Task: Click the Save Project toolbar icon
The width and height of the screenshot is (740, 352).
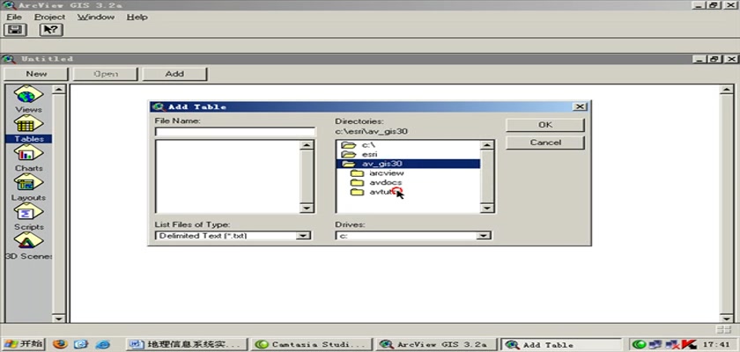Action: 15,30
